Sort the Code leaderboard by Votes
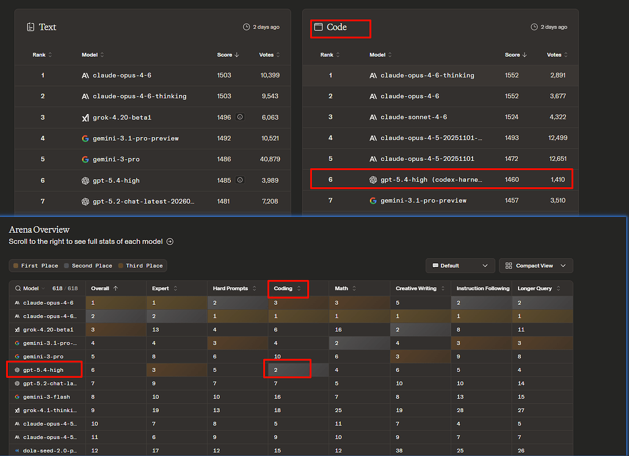 [557, 55]
